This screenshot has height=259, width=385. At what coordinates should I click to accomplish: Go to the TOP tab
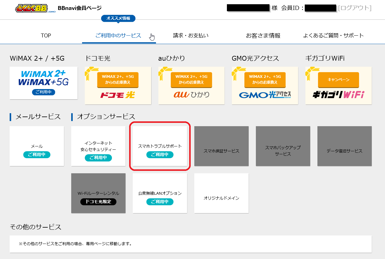tap(46, 36)
